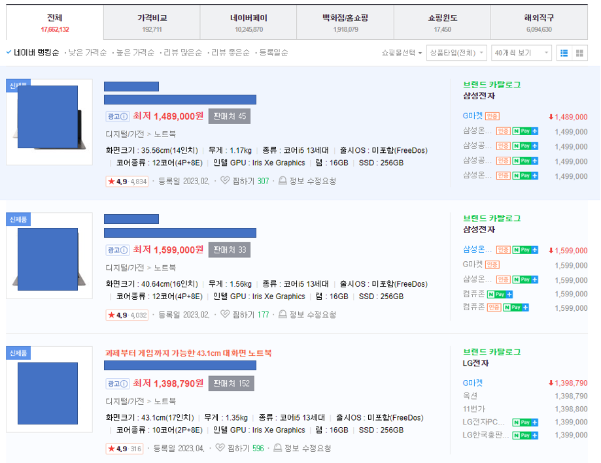Click ad info icon on 1,489,000원 product
The width and height of the screenshot is (601, 463).
click(124, 117)
